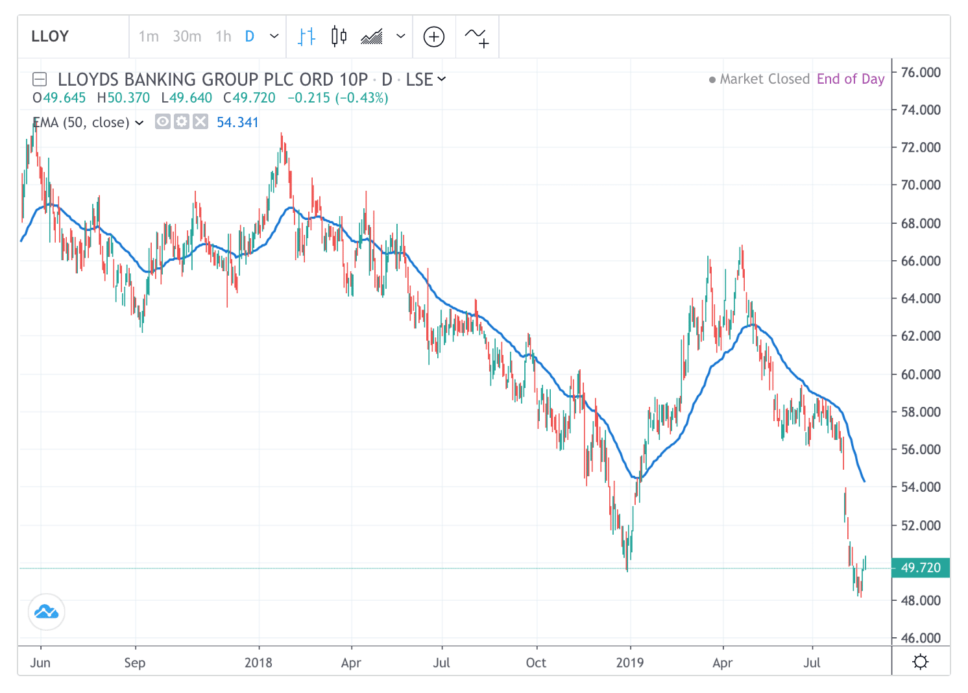Viewport: 968px width, 693px height.
Task: Open EMA indicator settings gear
Action: pyautogui.click(x=182, y=121)
